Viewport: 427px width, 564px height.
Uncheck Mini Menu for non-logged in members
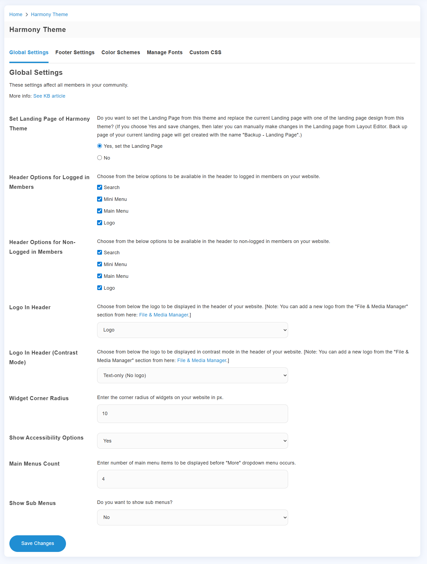tap(100, 264)
